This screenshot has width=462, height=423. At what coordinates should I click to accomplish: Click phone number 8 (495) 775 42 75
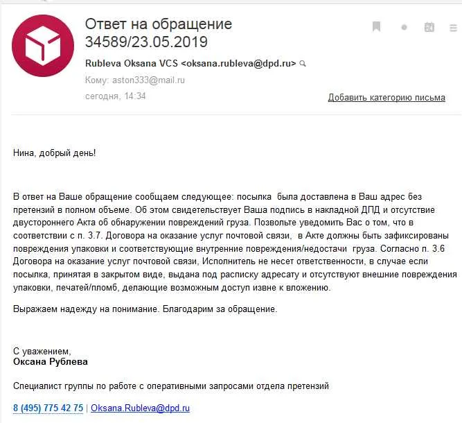[48, 408]
